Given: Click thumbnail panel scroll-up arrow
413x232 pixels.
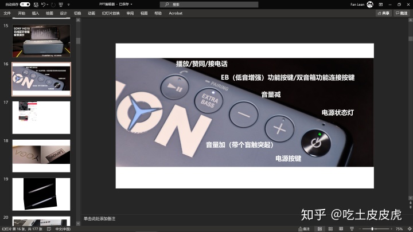Looking at the screenshot, I should pyautogui.click(x=78, y=20).
